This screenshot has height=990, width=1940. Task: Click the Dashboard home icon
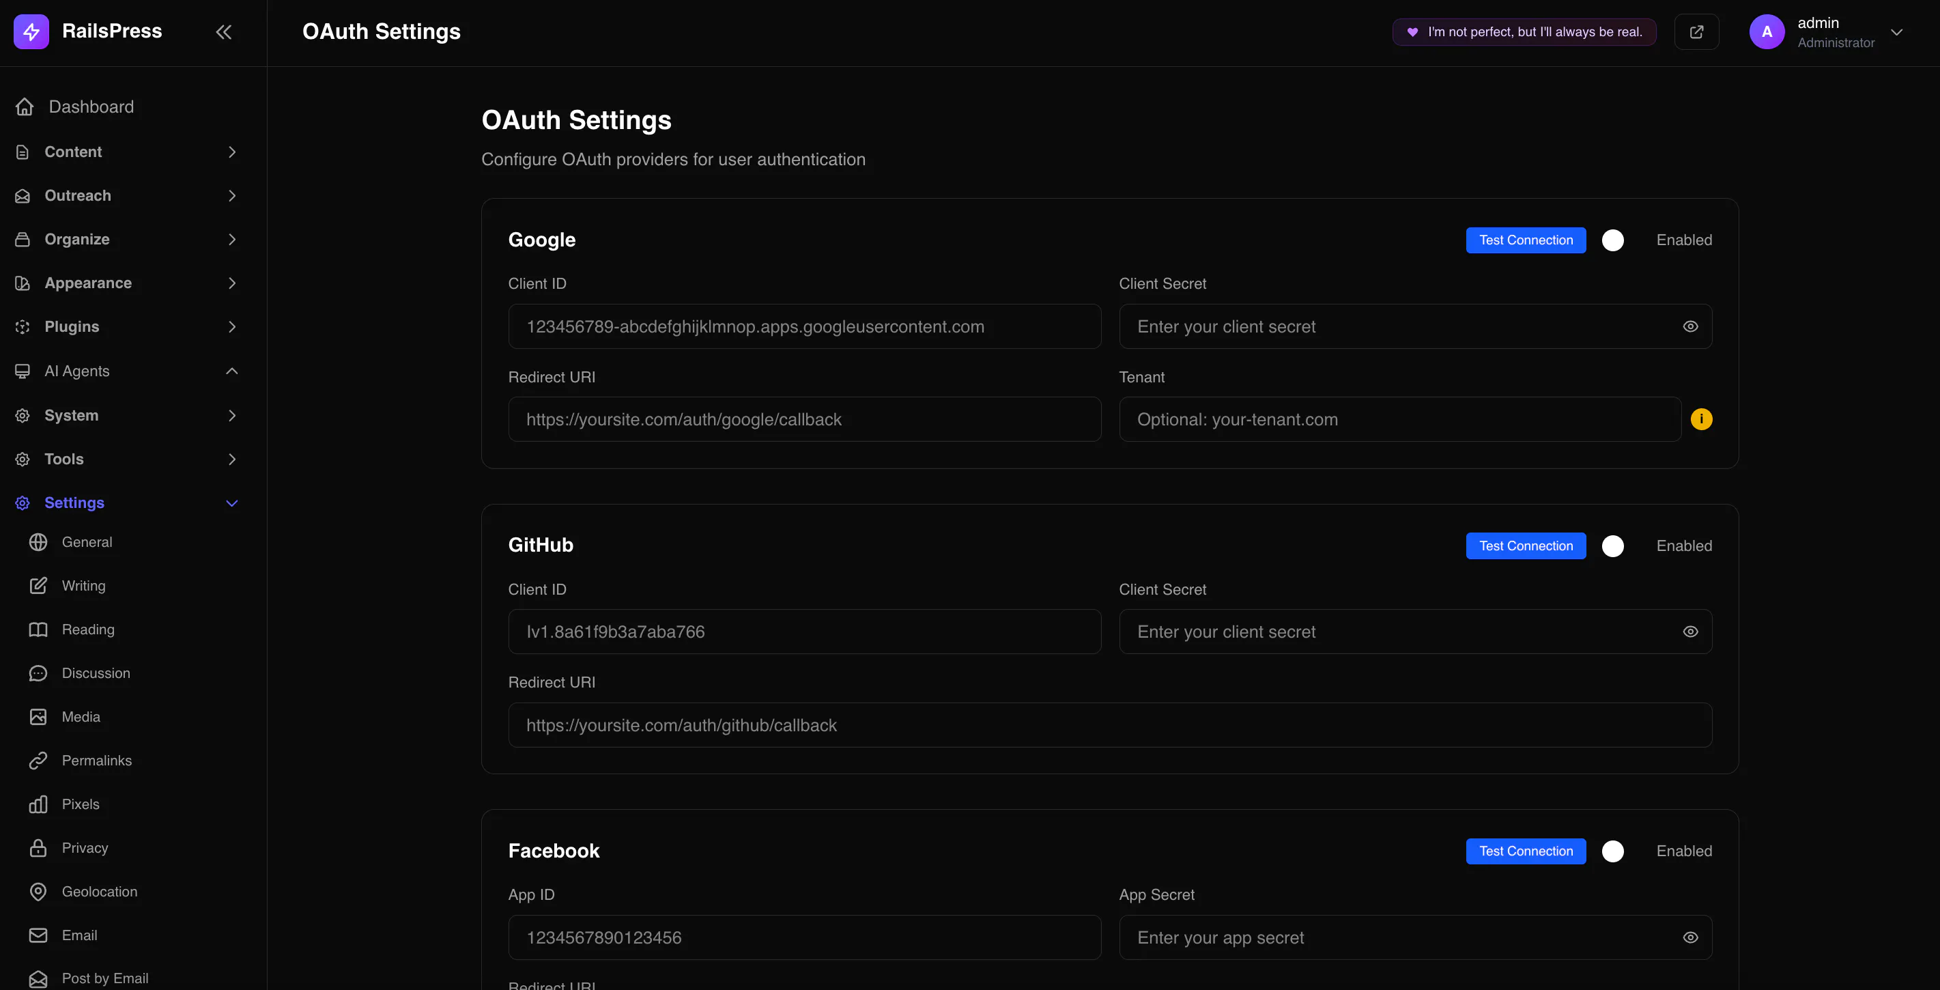[x=25, y=107]
